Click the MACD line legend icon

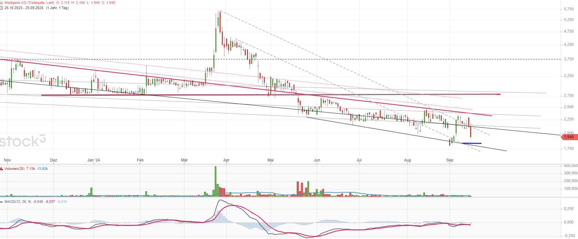2,202
